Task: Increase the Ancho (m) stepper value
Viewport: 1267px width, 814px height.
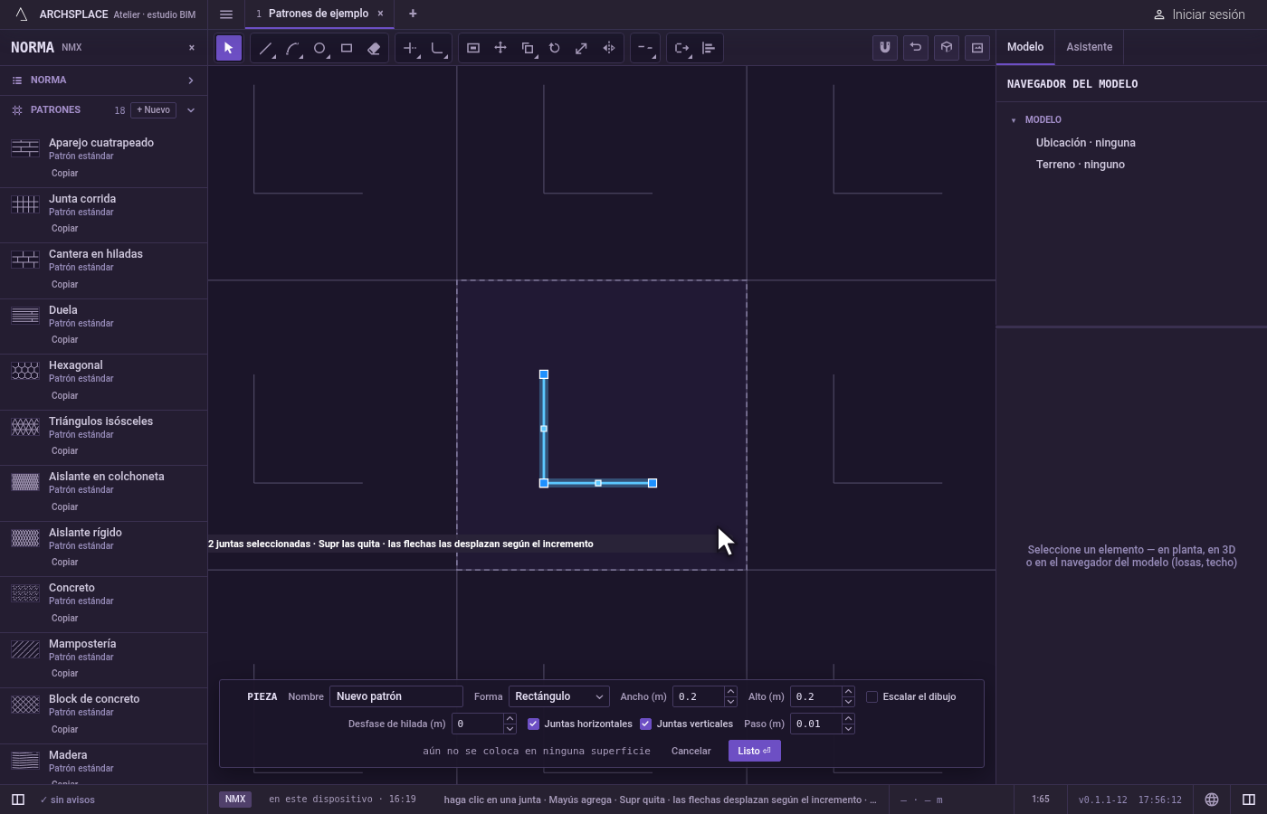Action: (730, 692)
